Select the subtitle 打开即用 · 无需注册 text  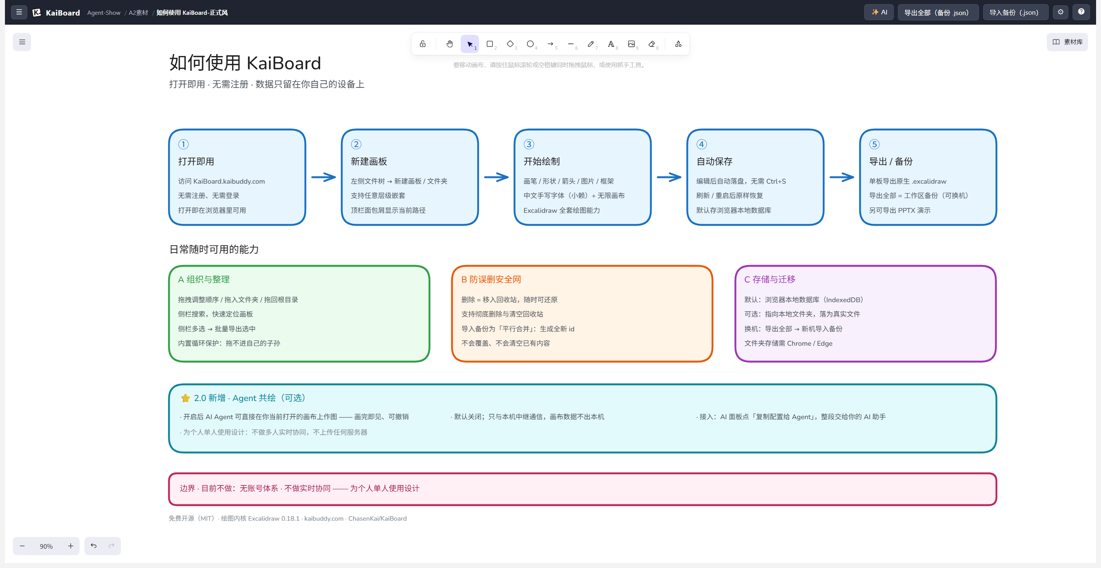pos(267,84)
